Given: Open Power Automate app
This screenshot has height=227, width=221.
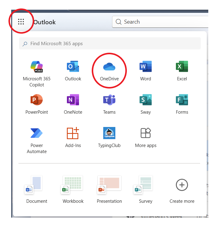Looking at the screenshot, I should (x=37, y=140).
